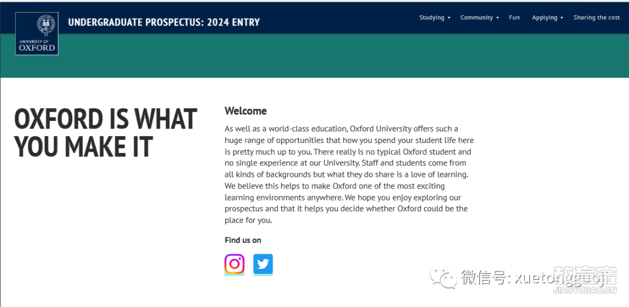Click inside the welcome paragraph text
Image resolution: width=629 pixels, height=307 pixels.
click(x=349, y=174)
